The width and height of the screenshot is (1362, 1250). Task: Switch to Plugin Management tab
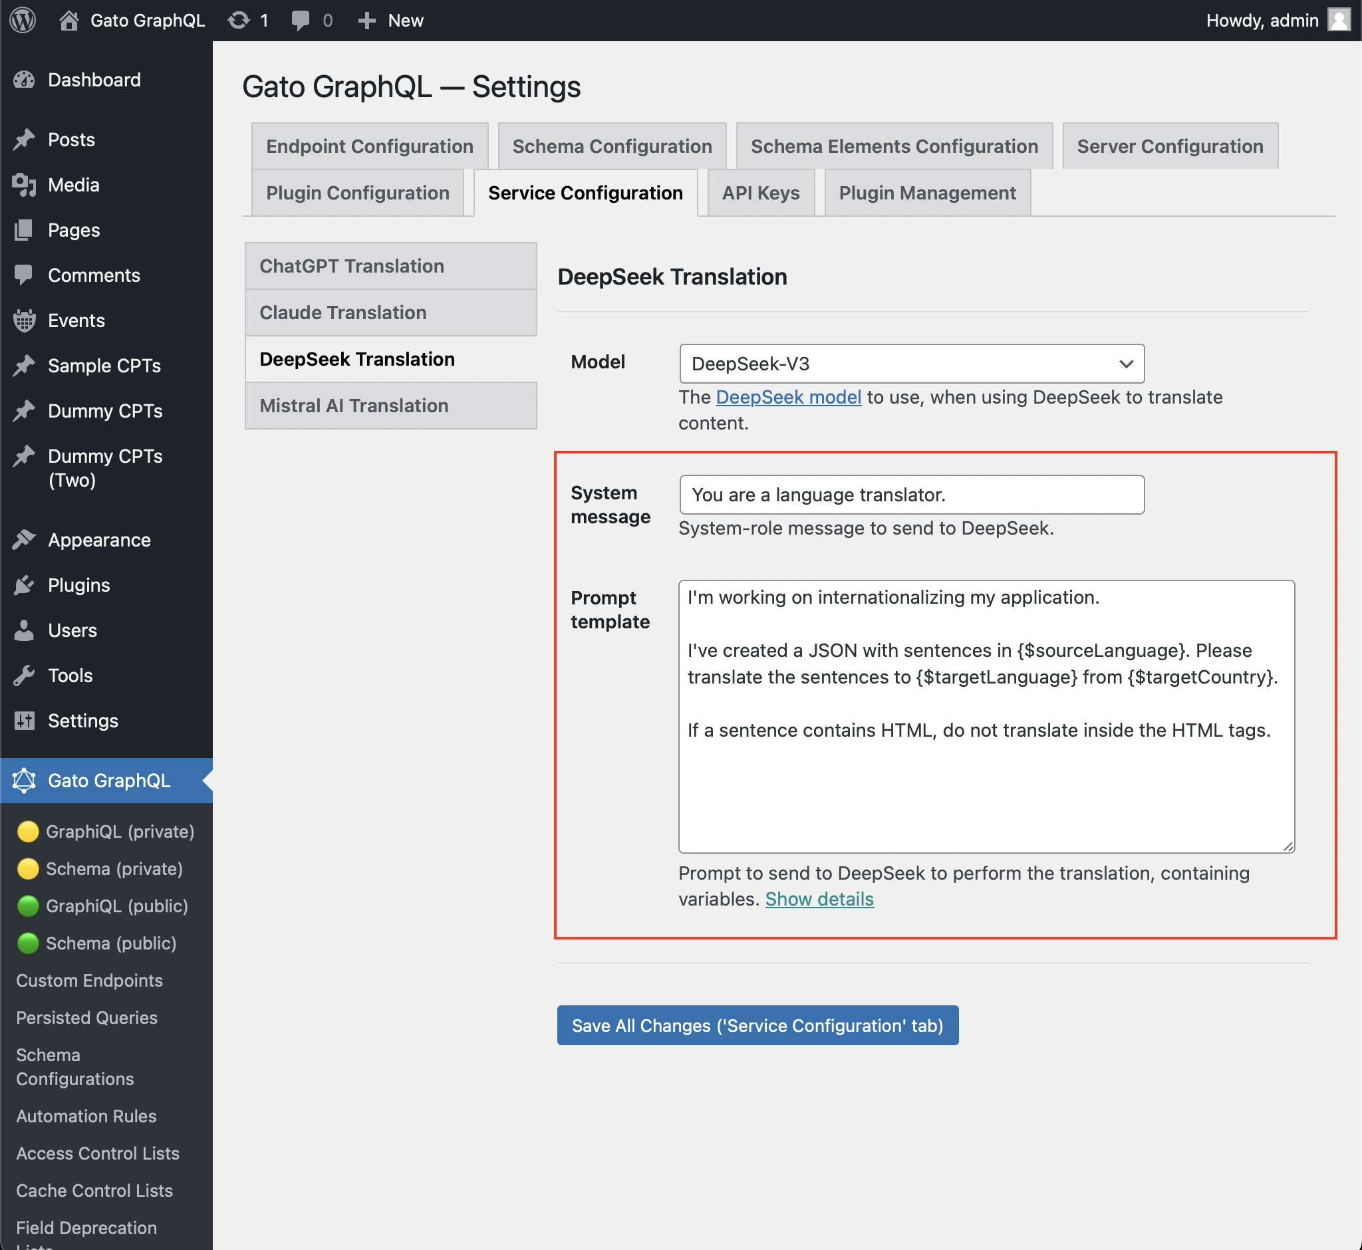(x=927, y=193)
